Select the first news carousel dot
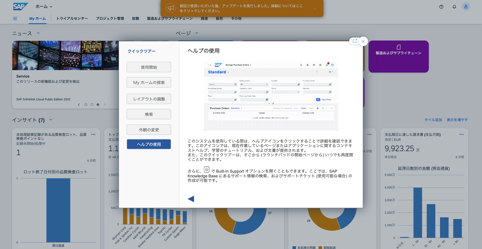Image resolution: width=482 pixels, height=249 pixels. (x=86, y=105)
